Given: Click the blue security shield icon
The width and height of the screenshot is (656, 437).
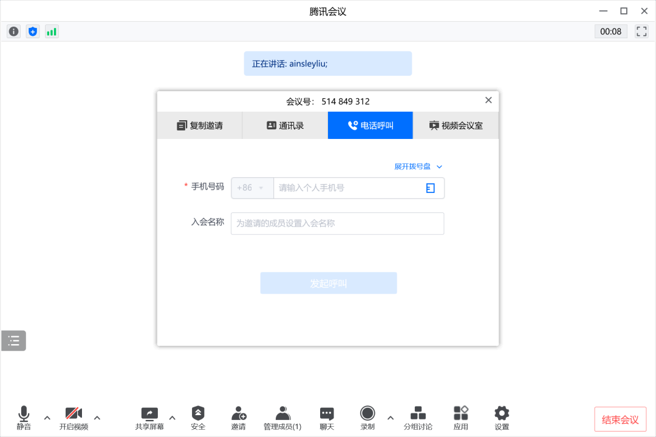Looking at the screenshot, I should [x=33, y=32].
